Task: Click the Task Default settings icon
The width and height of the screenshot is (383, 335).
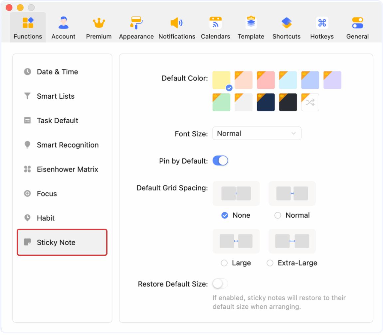Action: pos(27,120)
